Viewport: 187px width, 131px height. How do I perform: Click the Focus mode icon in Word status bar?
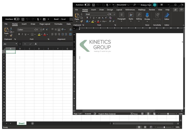tap(134, 114)
